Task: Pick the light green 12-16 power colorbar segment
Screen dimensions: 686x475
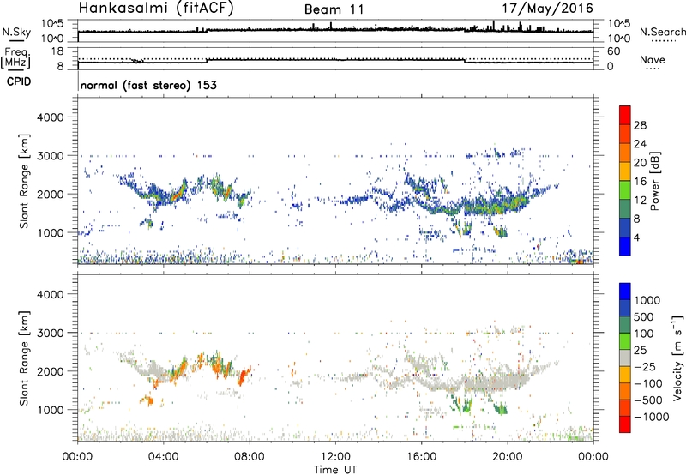Action: tap(625, 190)
